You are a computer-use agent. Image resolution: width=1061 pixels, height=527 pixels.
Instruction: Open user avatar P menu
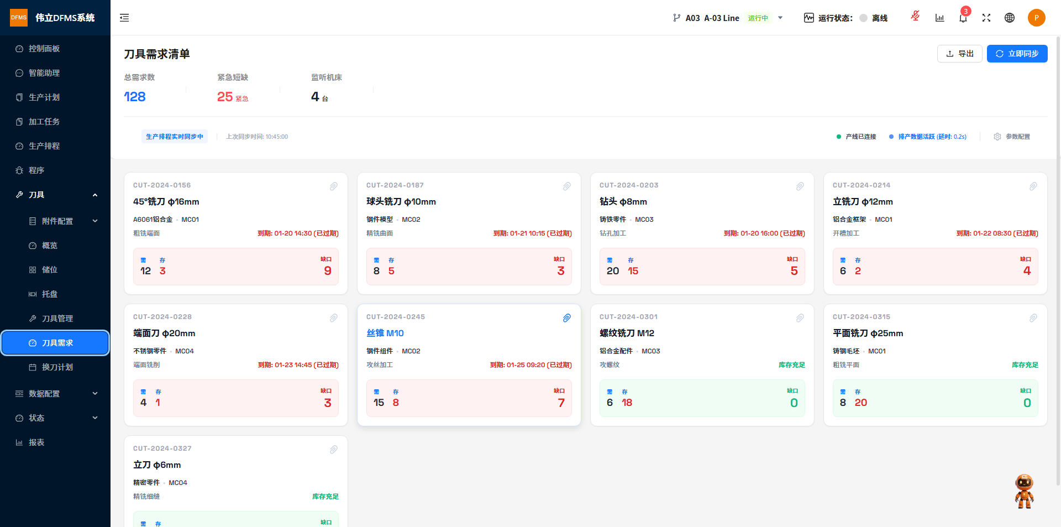pyautogui.click(x=1037, y=18)
